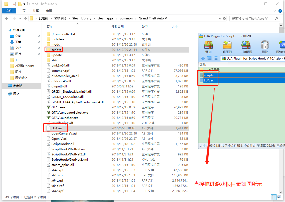Click the 删除 (Delete) trash icon in 360压缩
The height and width of the screenshot is (202, 285).
pyautogui.click(x=265, y=47)
